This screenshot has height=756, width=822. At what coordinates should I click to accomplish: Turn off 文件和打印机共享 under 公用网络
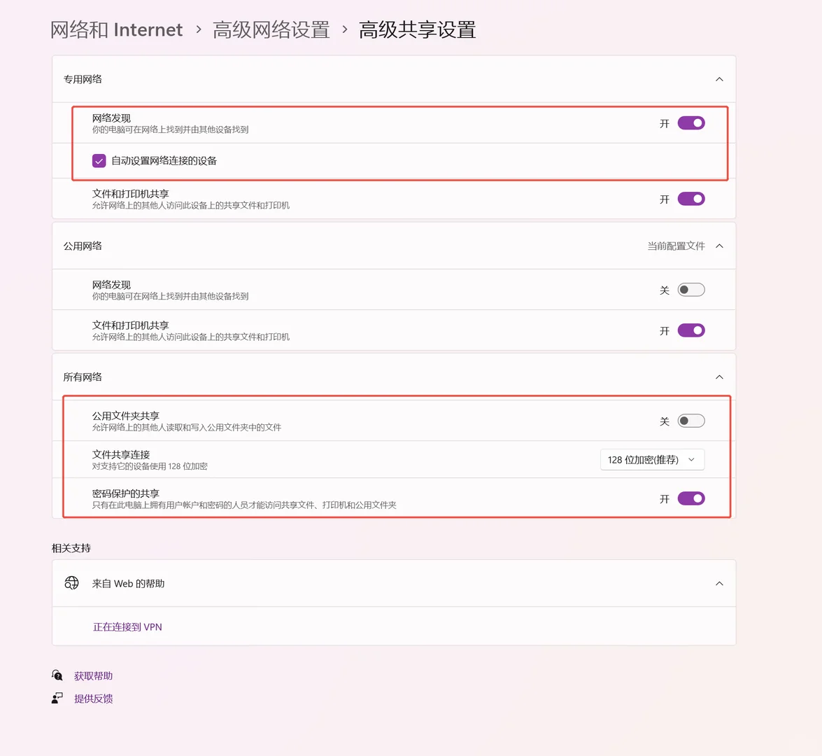point(690,330)
